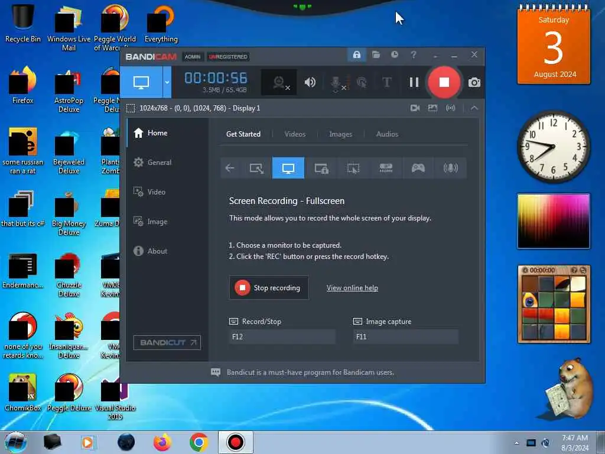Click the image icon in status row
The width and height of the screenshot is (605, 454).
pyautogui.click(x=432, y=108)
